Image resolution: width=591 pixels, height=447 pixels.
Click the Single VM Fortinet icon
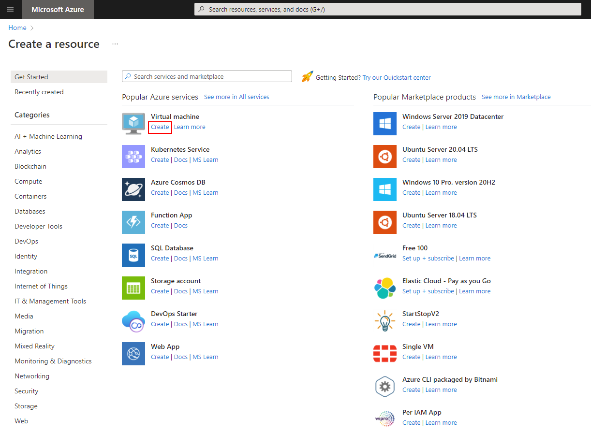pos(385,354)
